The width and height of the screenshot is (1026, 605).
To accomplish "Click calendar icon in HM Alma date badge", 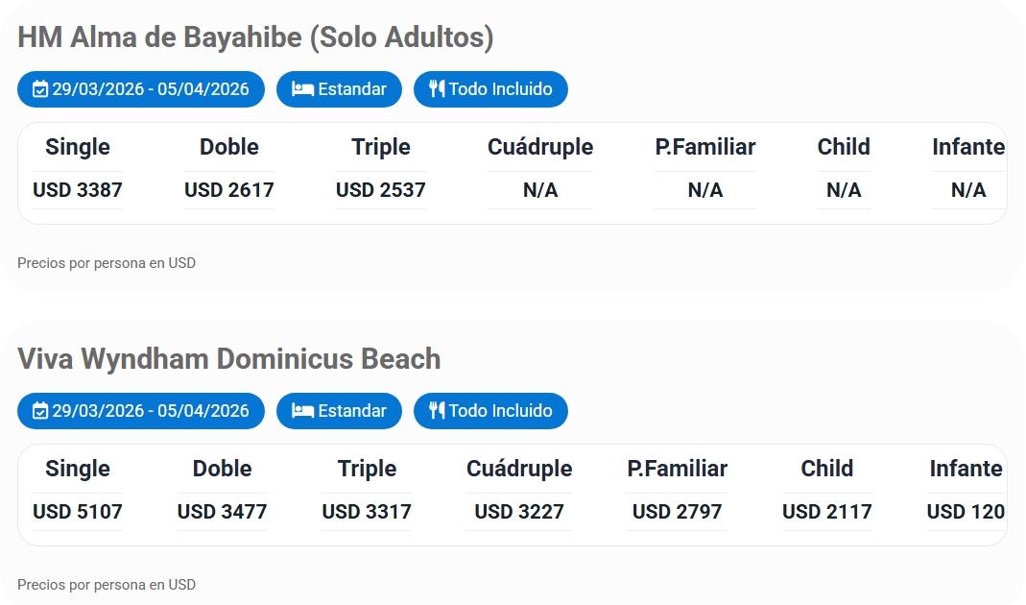I will 40,89.
